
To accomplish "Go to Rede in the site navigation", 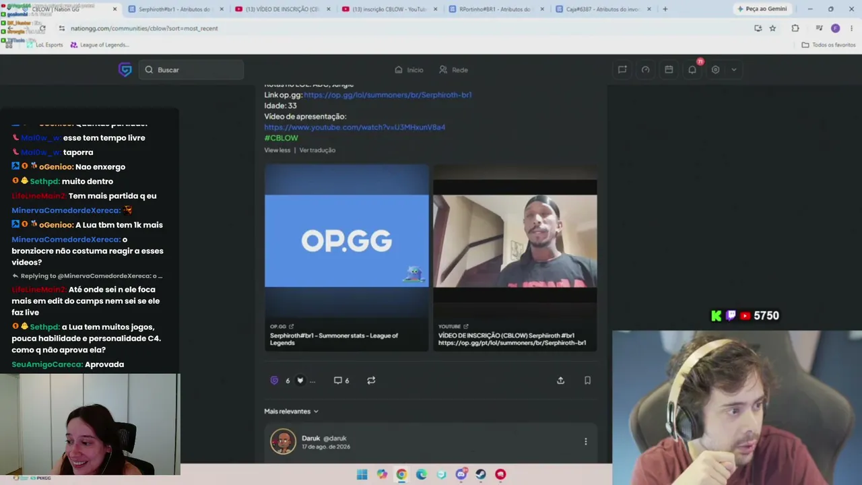I will (453, 70).
